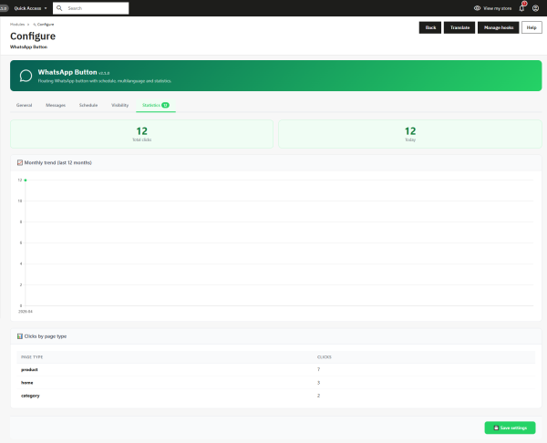This screenshot has width=547, height=443.
Task: Click the Translate button
Action: point(459,27)
